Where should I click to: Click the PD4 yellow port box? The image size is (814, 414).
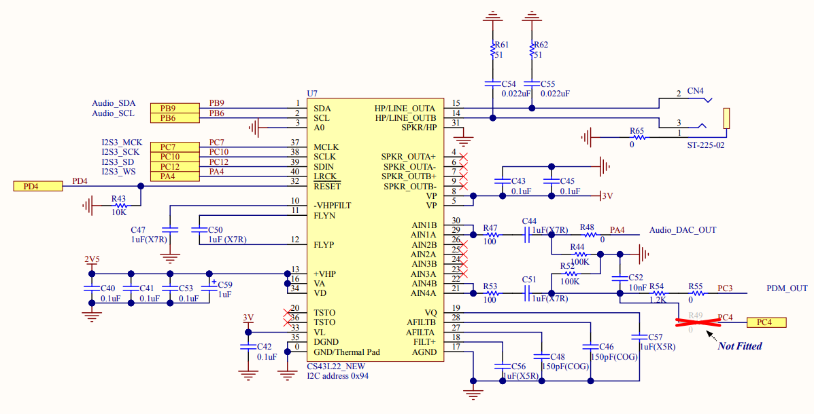click(x=38, y=186)
